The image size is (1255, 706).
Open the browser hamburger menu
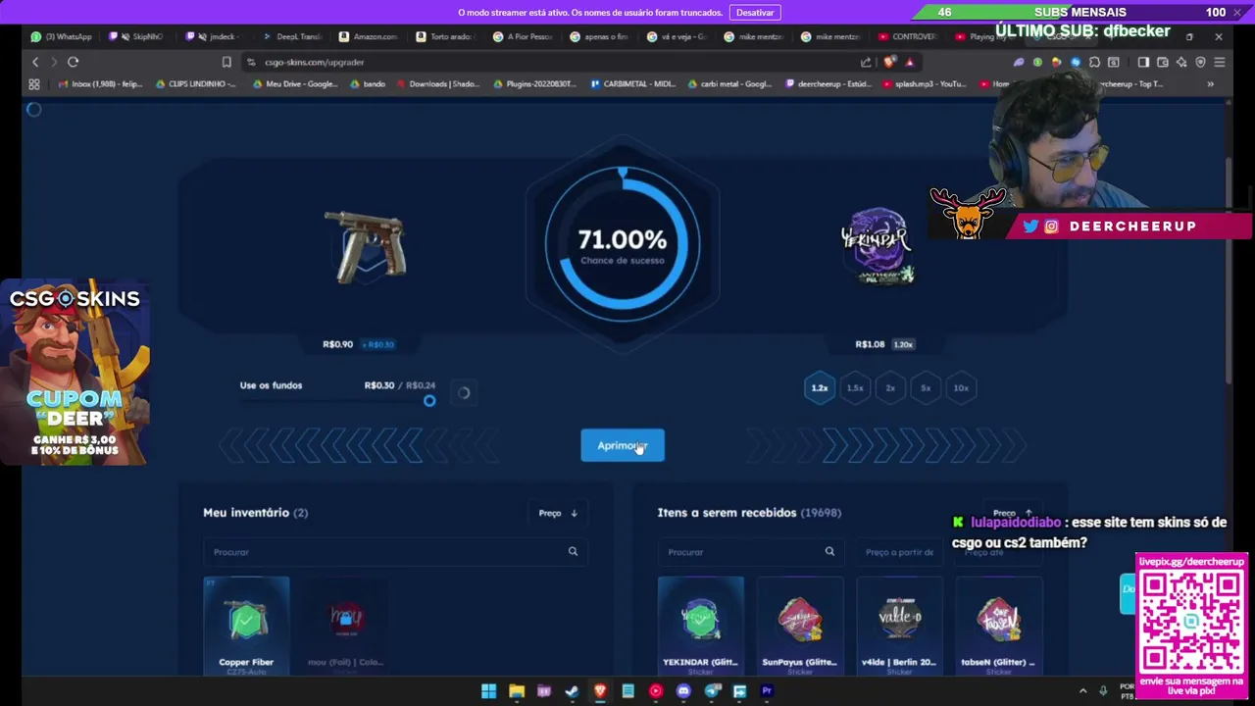tap(1219, 62)
